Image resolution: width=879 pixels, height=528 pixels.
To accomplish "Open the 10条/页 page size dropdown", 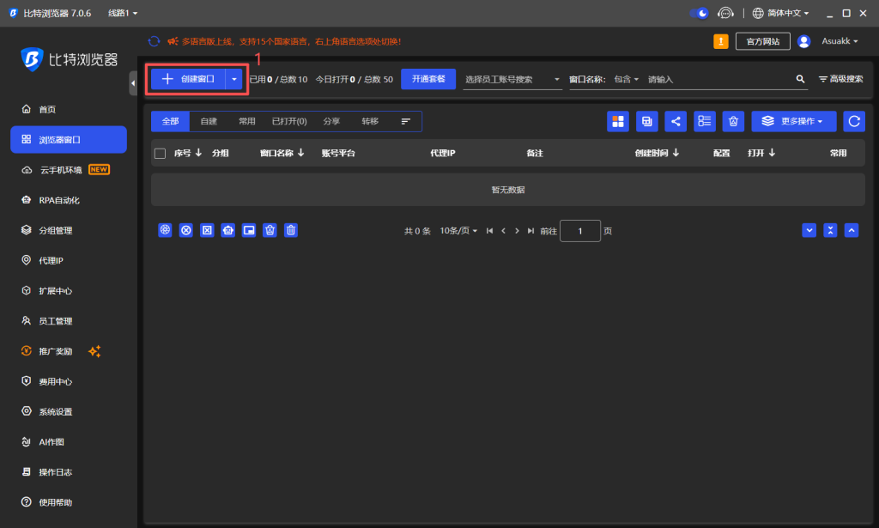I will click(x=458, y=230).
